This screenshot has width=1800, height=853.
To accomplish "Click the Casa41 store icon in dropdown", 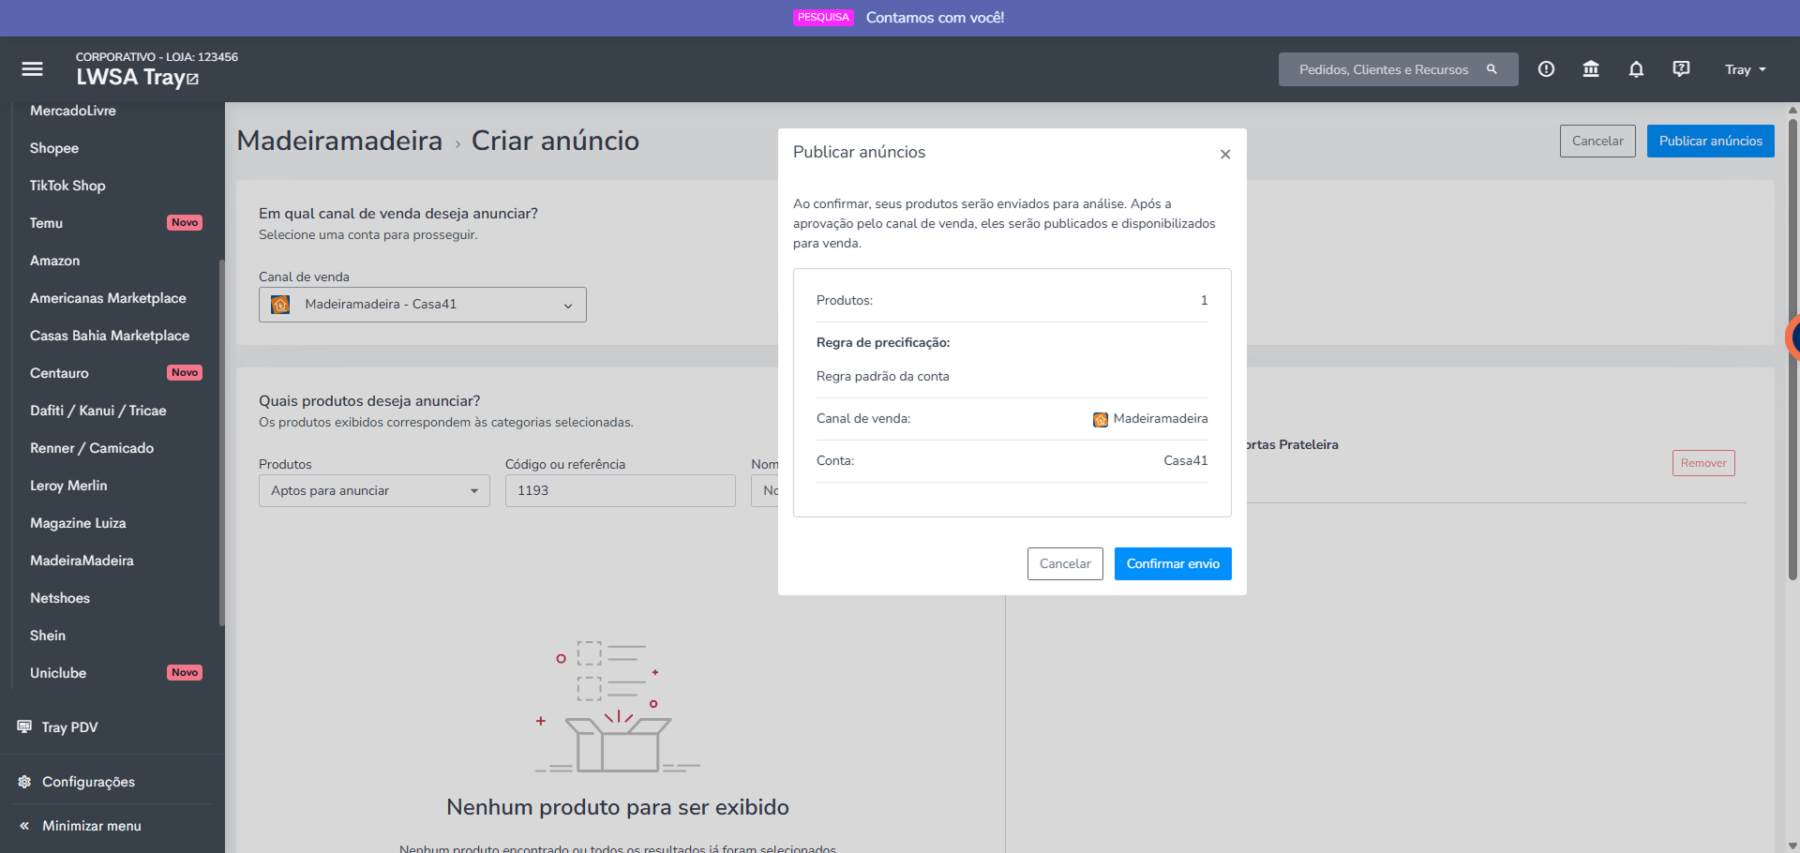I will click(x=280, y=305).
